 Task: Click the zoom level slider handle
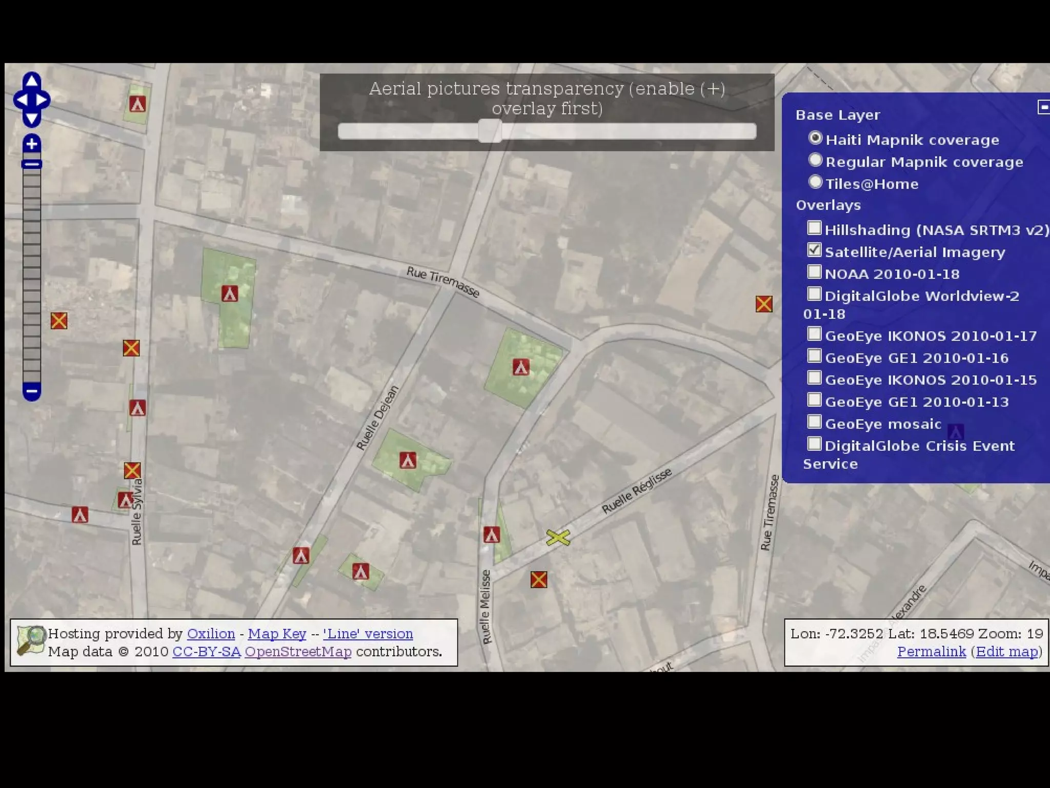(32, 164)
